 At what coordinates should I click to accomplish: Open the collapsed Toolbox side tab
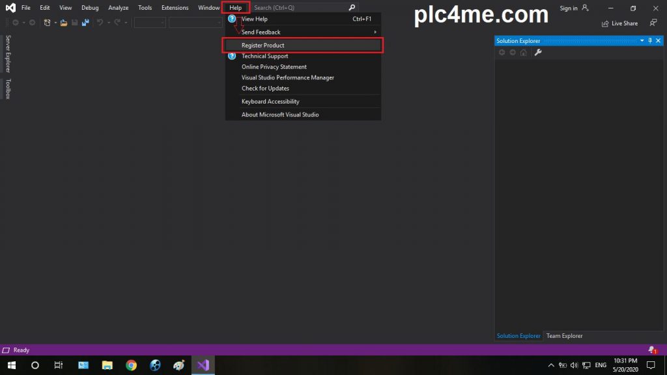tap(8, 89)
